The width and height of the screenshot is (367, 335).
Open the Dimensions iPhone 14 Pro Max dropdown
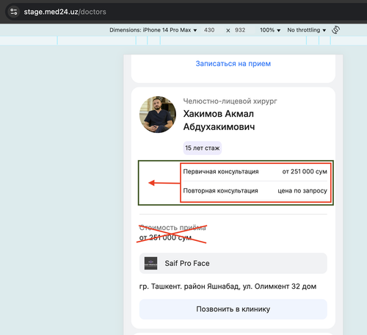[x=153, y=30]
